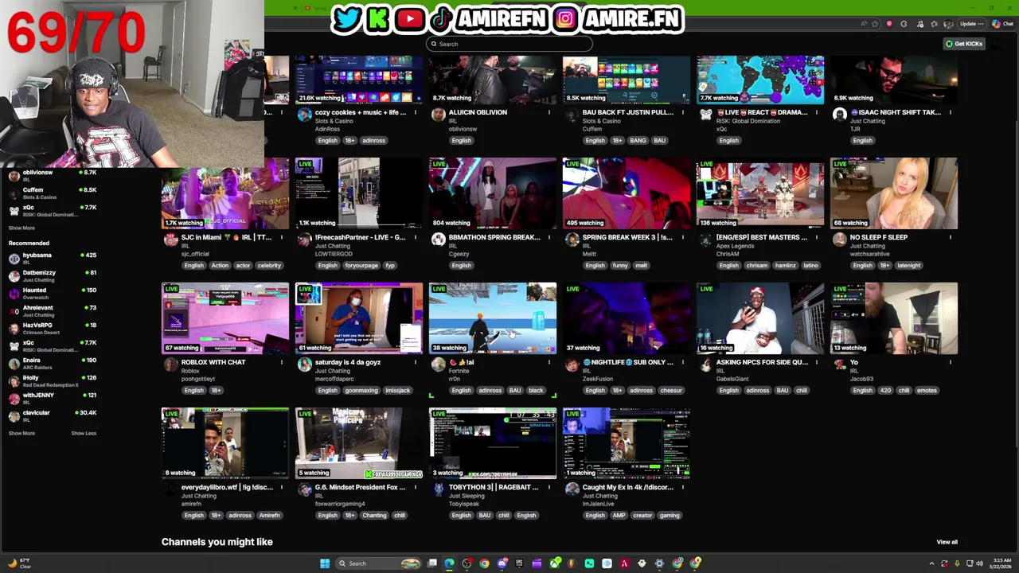Open the Microsoft Edge taskbar icon

tap(450, 563)
